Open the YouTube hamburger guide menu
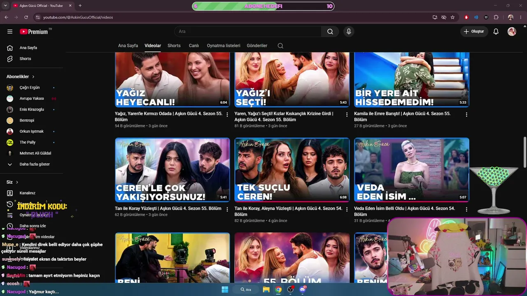Image resolution: width=527 pixels, height=296 pixels. coord(10,31)
